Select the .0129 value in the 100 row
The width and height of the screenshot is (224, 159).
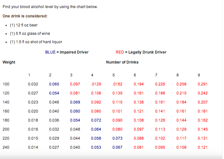pyautogui.click(x=96, y=84)
